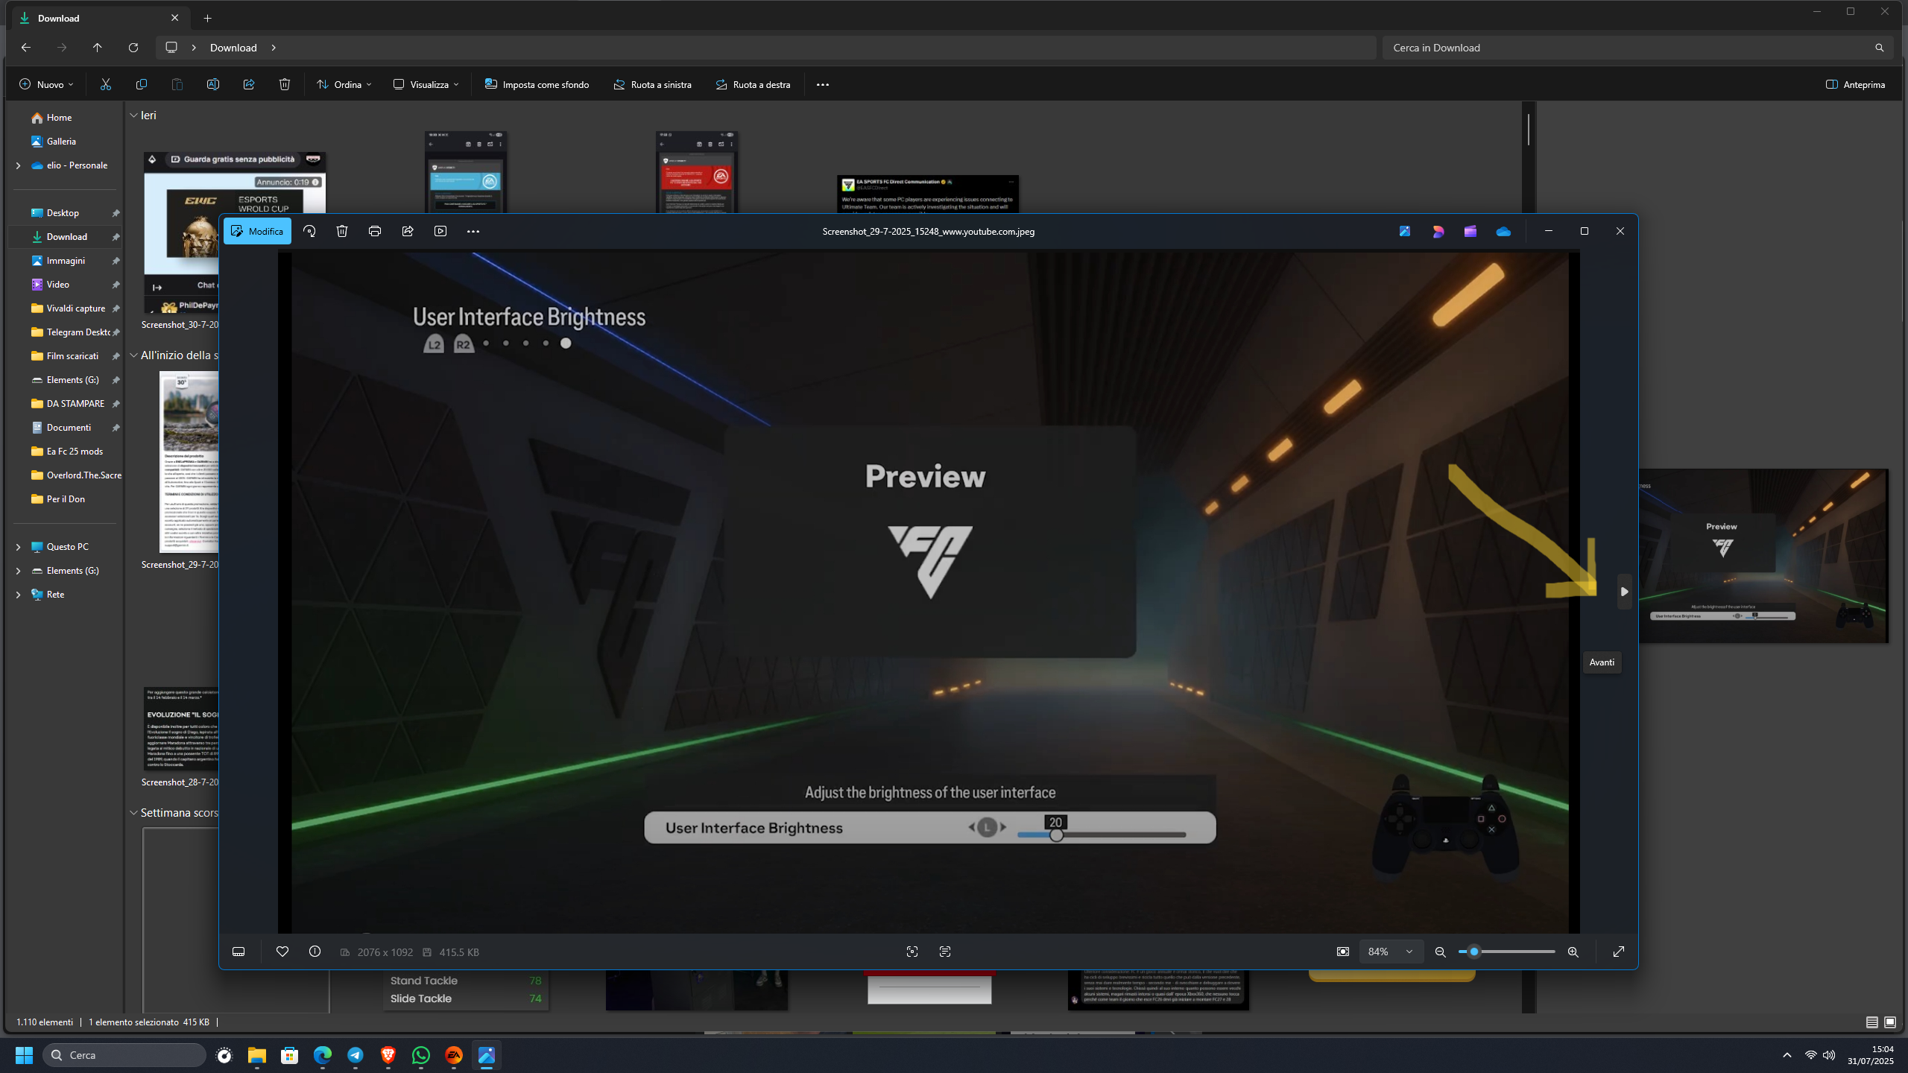Select EA SPORTS FC tweet thumbnail in Explorer
1908x1073 pixels.
(x=928, y=195)
